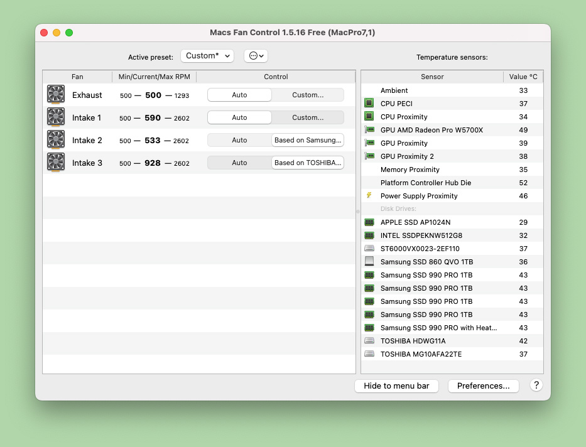Click the Exhaust fan icon
This screenshot has height=447, width=586.
(x=56, y=95)
